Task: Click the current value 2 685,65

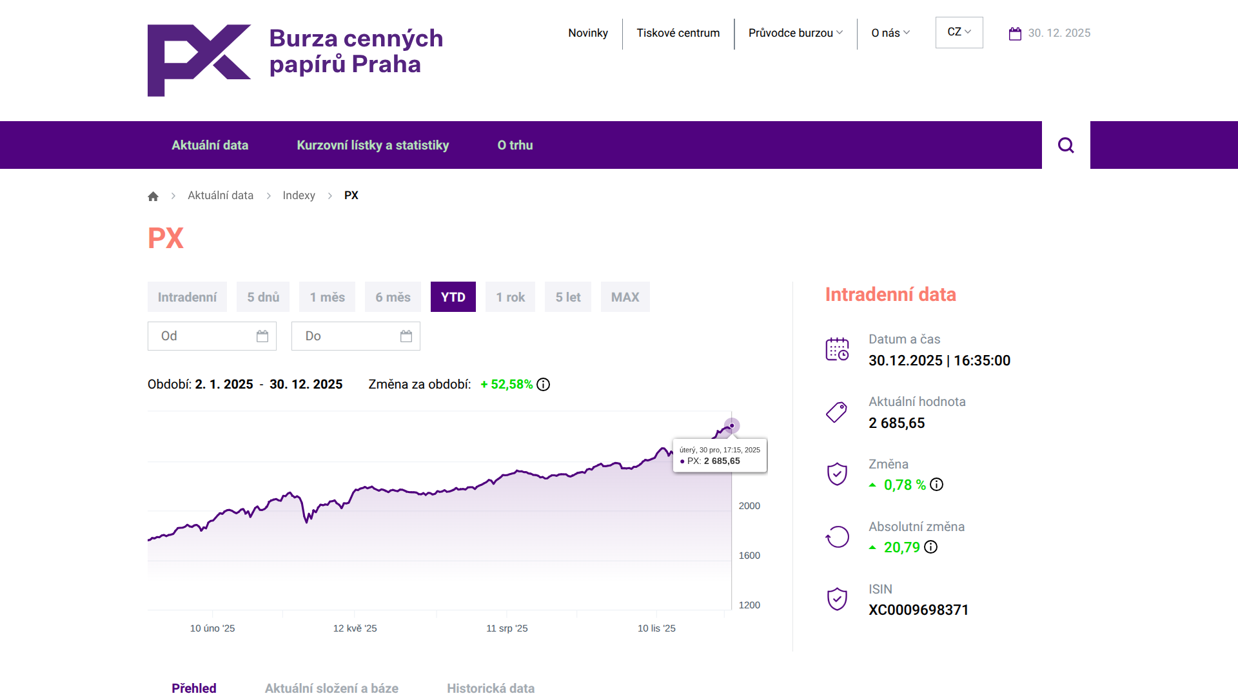Action: 896,423
